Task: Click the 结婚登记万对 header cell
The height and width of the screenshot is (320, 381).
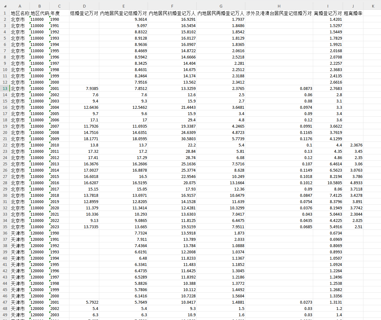Action: pyautogui.click(x=84, y=13)
